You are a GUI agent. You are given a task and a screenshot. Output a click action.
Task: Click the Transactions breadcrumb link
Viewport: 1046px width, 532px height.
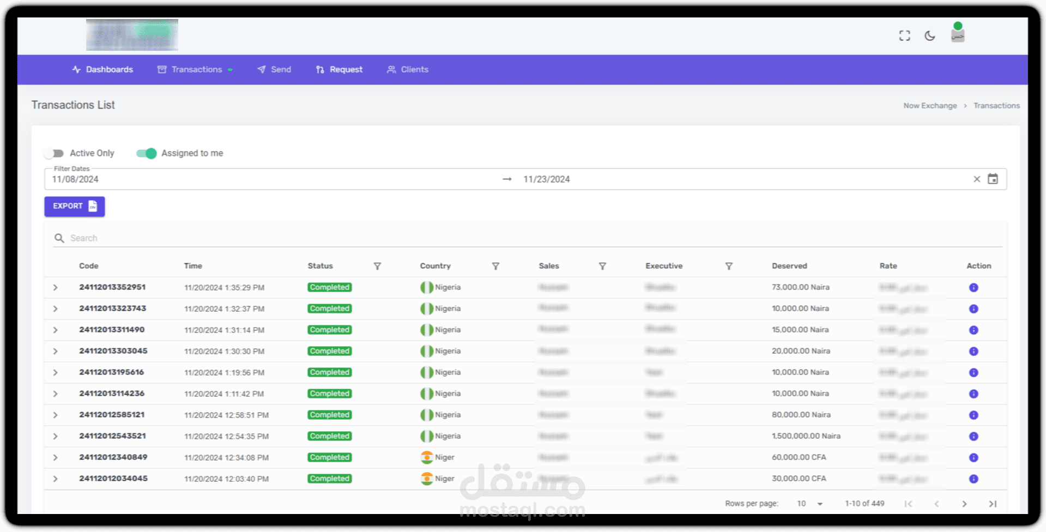pos(996,106)
